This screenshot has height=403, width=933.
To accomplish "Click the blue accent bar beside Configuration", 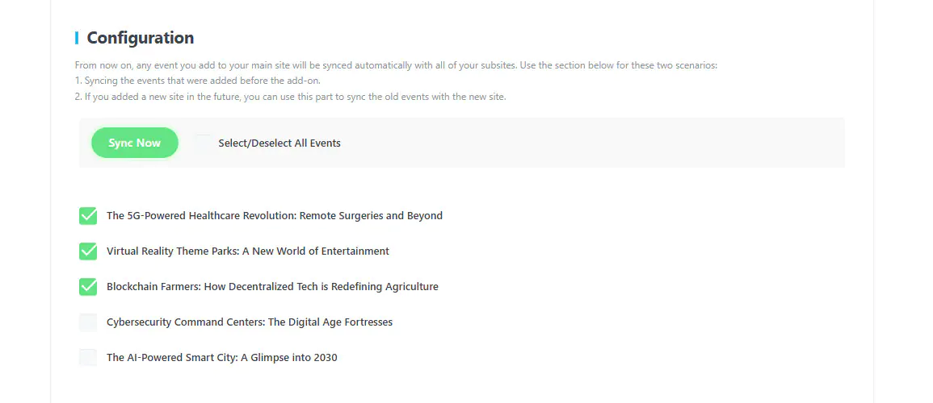I will click(77, 38).
